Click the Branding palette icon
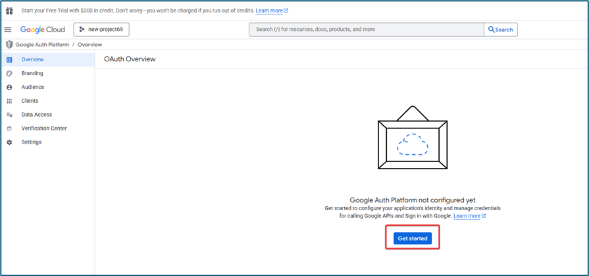Image resolution: width=589 pixels, height=276 pixels. coord(9,74)
